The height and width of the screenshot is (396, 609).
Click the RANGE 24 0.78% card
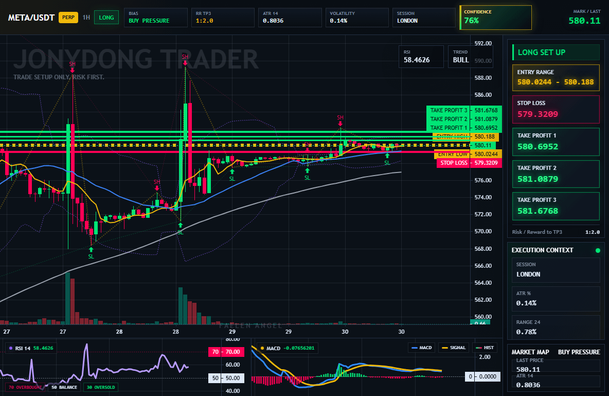click(556, 328)
